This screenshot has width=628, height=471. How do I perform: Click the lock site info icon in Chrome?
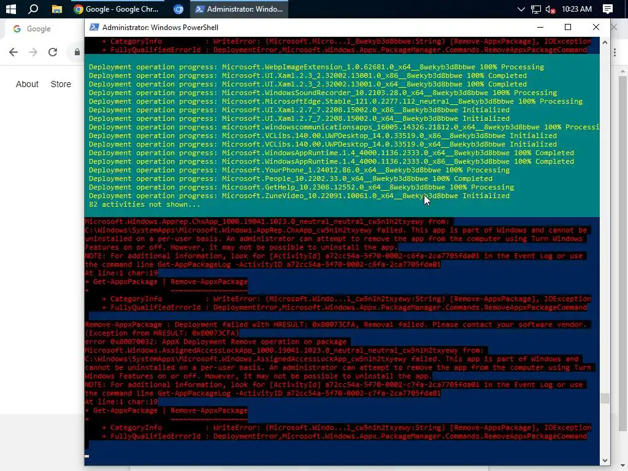[x=77, y=52]
